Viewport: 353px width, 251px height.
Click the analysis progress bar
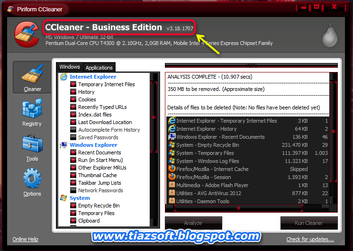click(x=251, y=65)
